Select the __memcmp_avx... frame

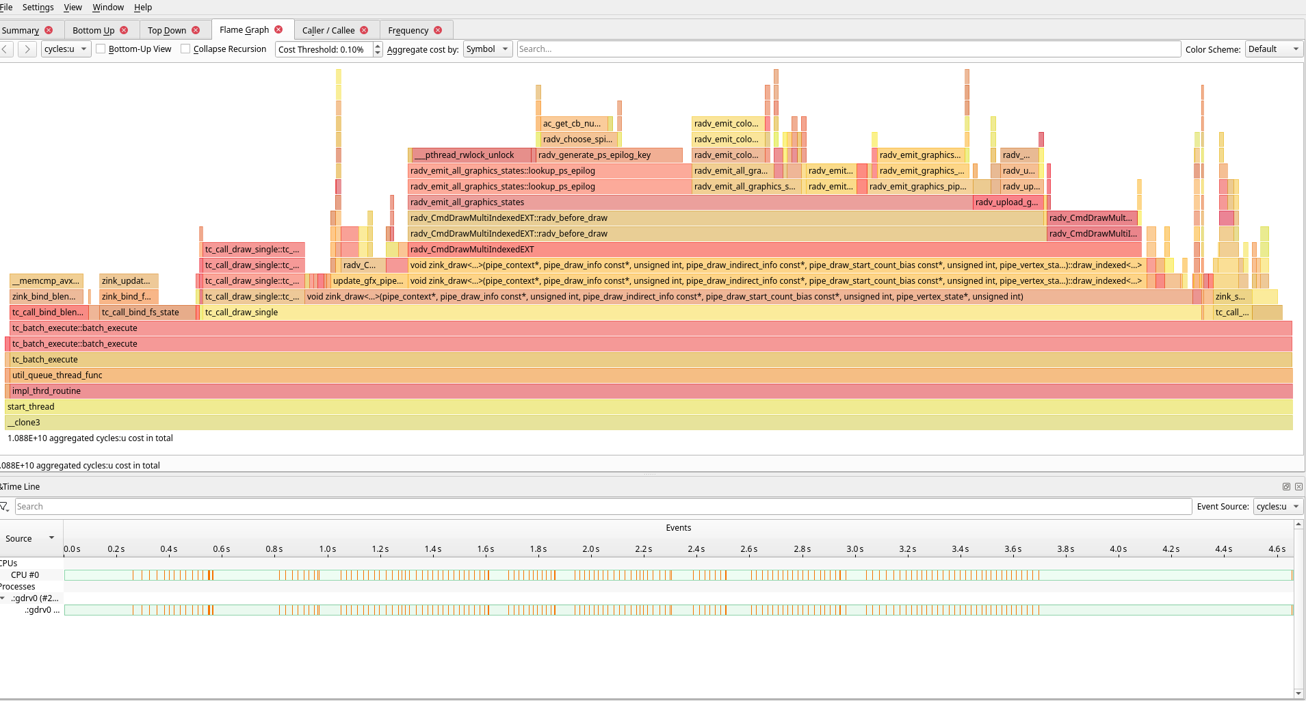pyautogui.click(x=47, y=281)
